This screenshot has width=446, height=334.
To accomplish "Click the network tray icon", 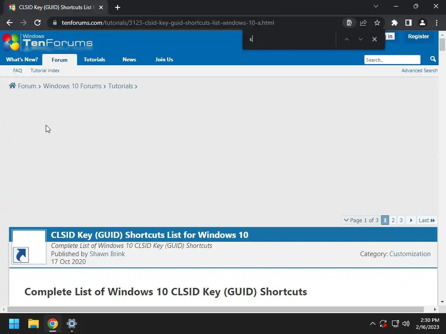I will pyautogui.click(x=395, y=324).
